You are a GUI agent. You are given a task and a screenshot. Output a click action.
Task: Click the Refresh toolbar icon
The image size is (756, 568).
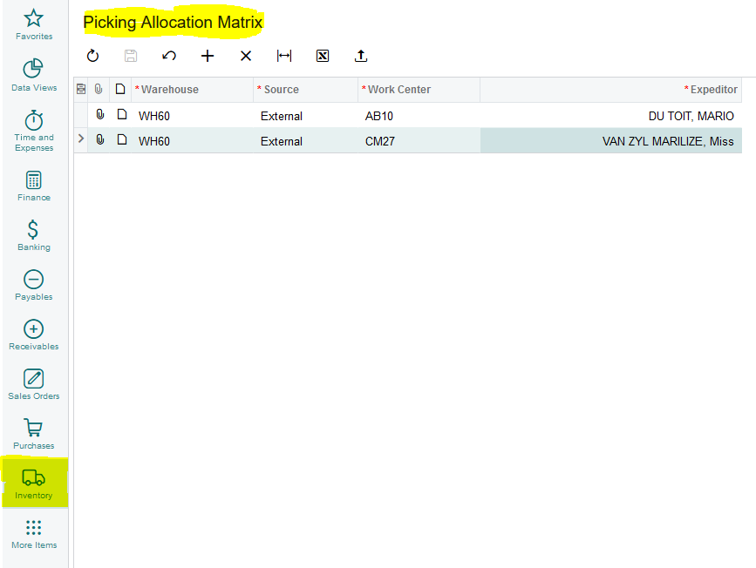click(93, 56)
